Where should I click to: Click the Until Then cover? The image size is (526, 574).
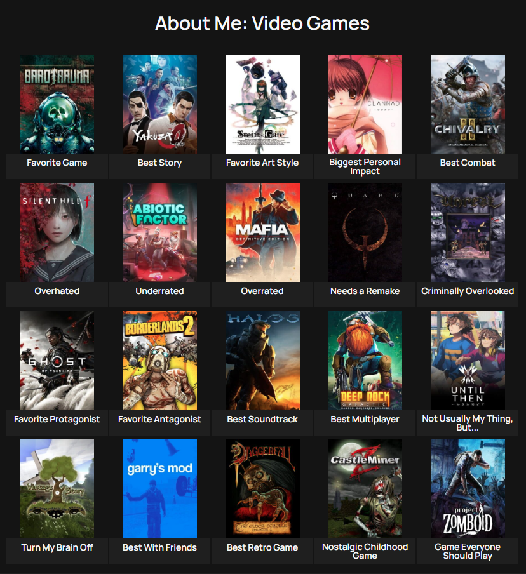pos(468,361)
